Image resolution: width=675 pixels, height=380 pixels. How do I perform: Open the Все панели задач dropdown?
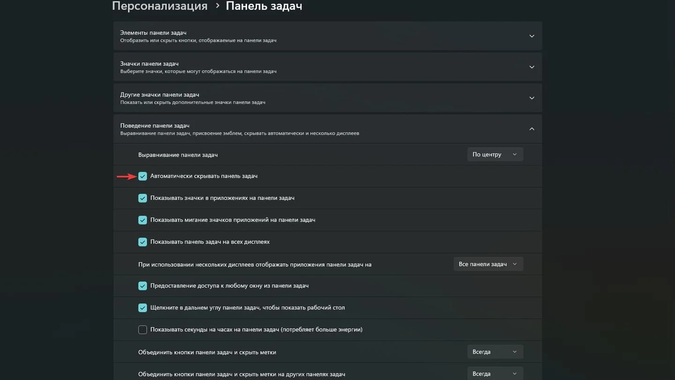(x=488, y=264)
